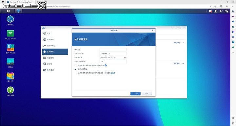
Task: Show the SRM widgets panel icon
Action: [226, 11]
